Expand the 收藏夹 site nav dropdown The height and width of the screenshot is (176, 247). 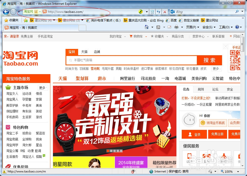tap(167, 37)
